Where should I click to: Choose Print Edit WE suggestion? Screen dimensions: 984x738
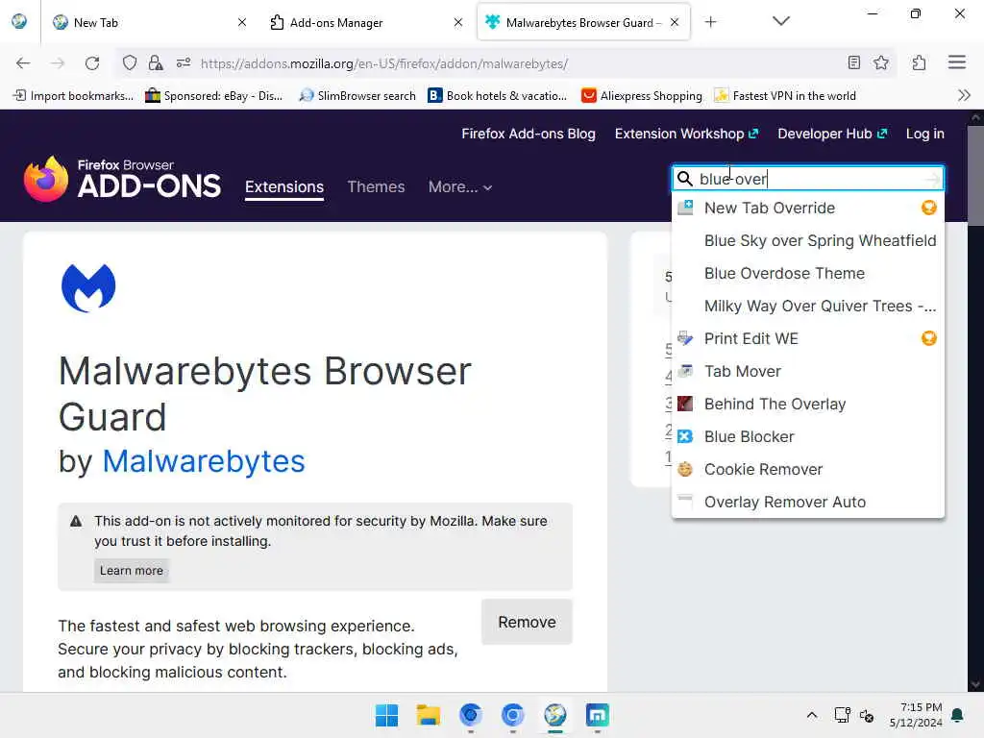[x=807, y=338]
